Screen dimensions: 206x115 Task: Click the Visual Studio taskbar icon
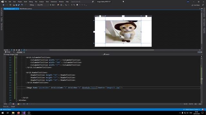click(x=23, y=113)
